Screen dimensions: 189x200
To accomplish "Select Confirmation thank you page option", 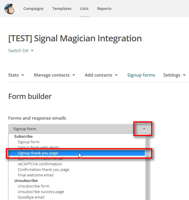I will [x=43, y=170].
